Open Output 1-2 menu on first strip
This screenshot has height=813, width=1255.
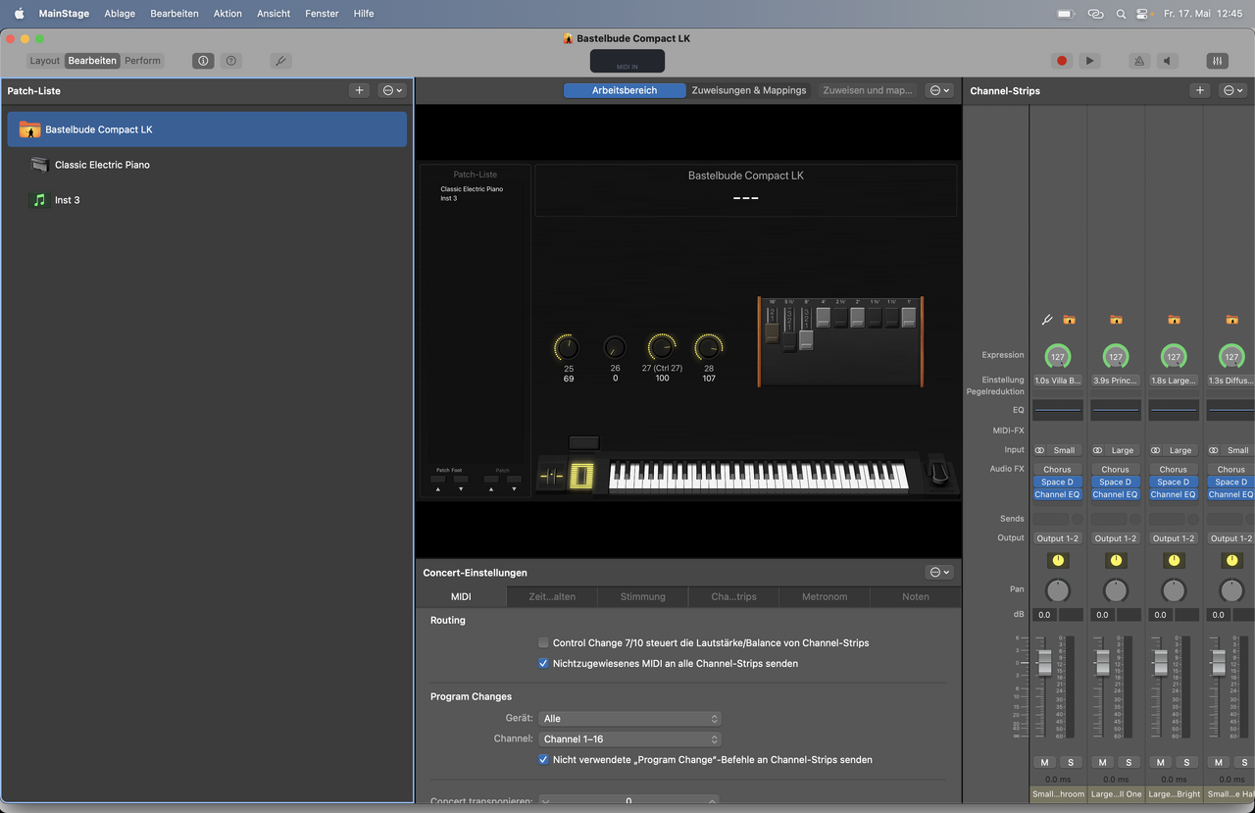click(1057, 538)
